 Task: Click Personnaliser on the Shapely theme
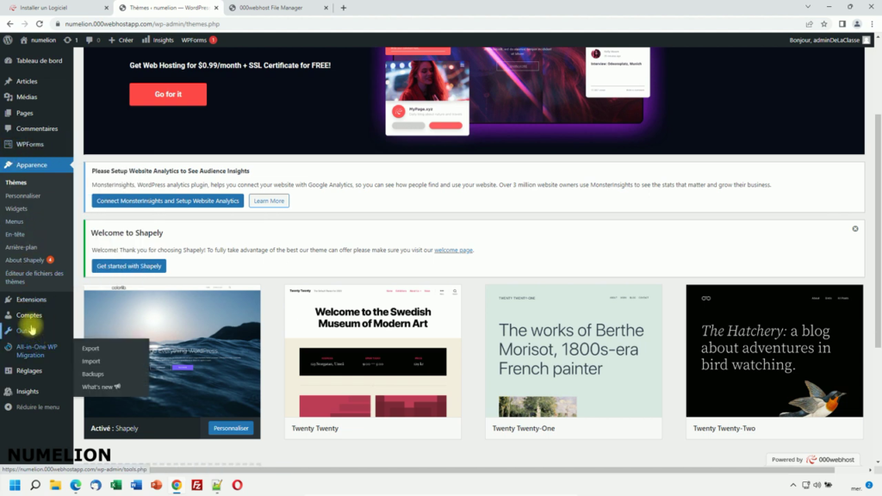(231, 429)
